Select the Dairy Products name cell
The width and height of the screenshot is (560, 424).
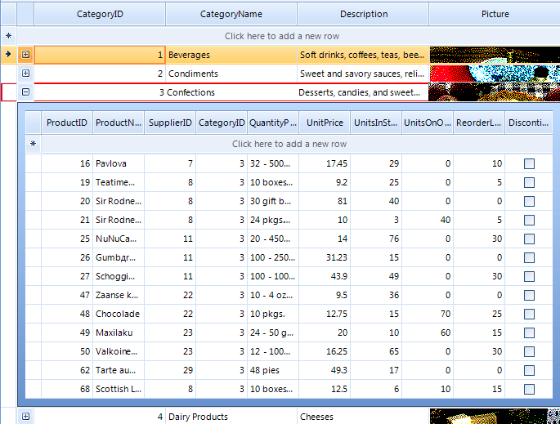pyautogui.click(x=231, y=416)
